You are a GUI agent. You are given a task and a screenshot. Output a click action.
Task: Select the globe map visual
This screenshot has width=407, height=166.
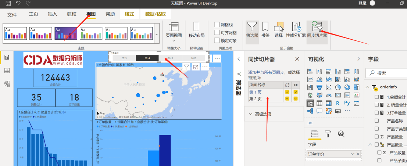[310, 95]
